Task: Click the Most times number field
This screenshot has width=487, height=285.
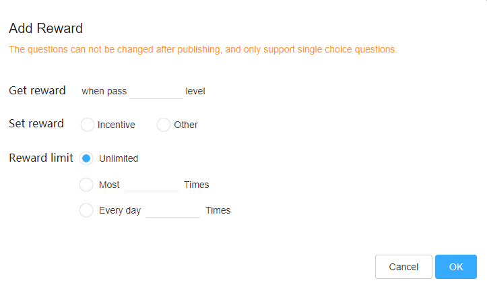Action: tap(152, 185)
